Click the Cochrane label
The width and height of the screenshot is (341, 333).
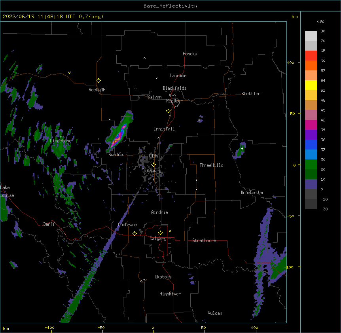click(127, 225)
